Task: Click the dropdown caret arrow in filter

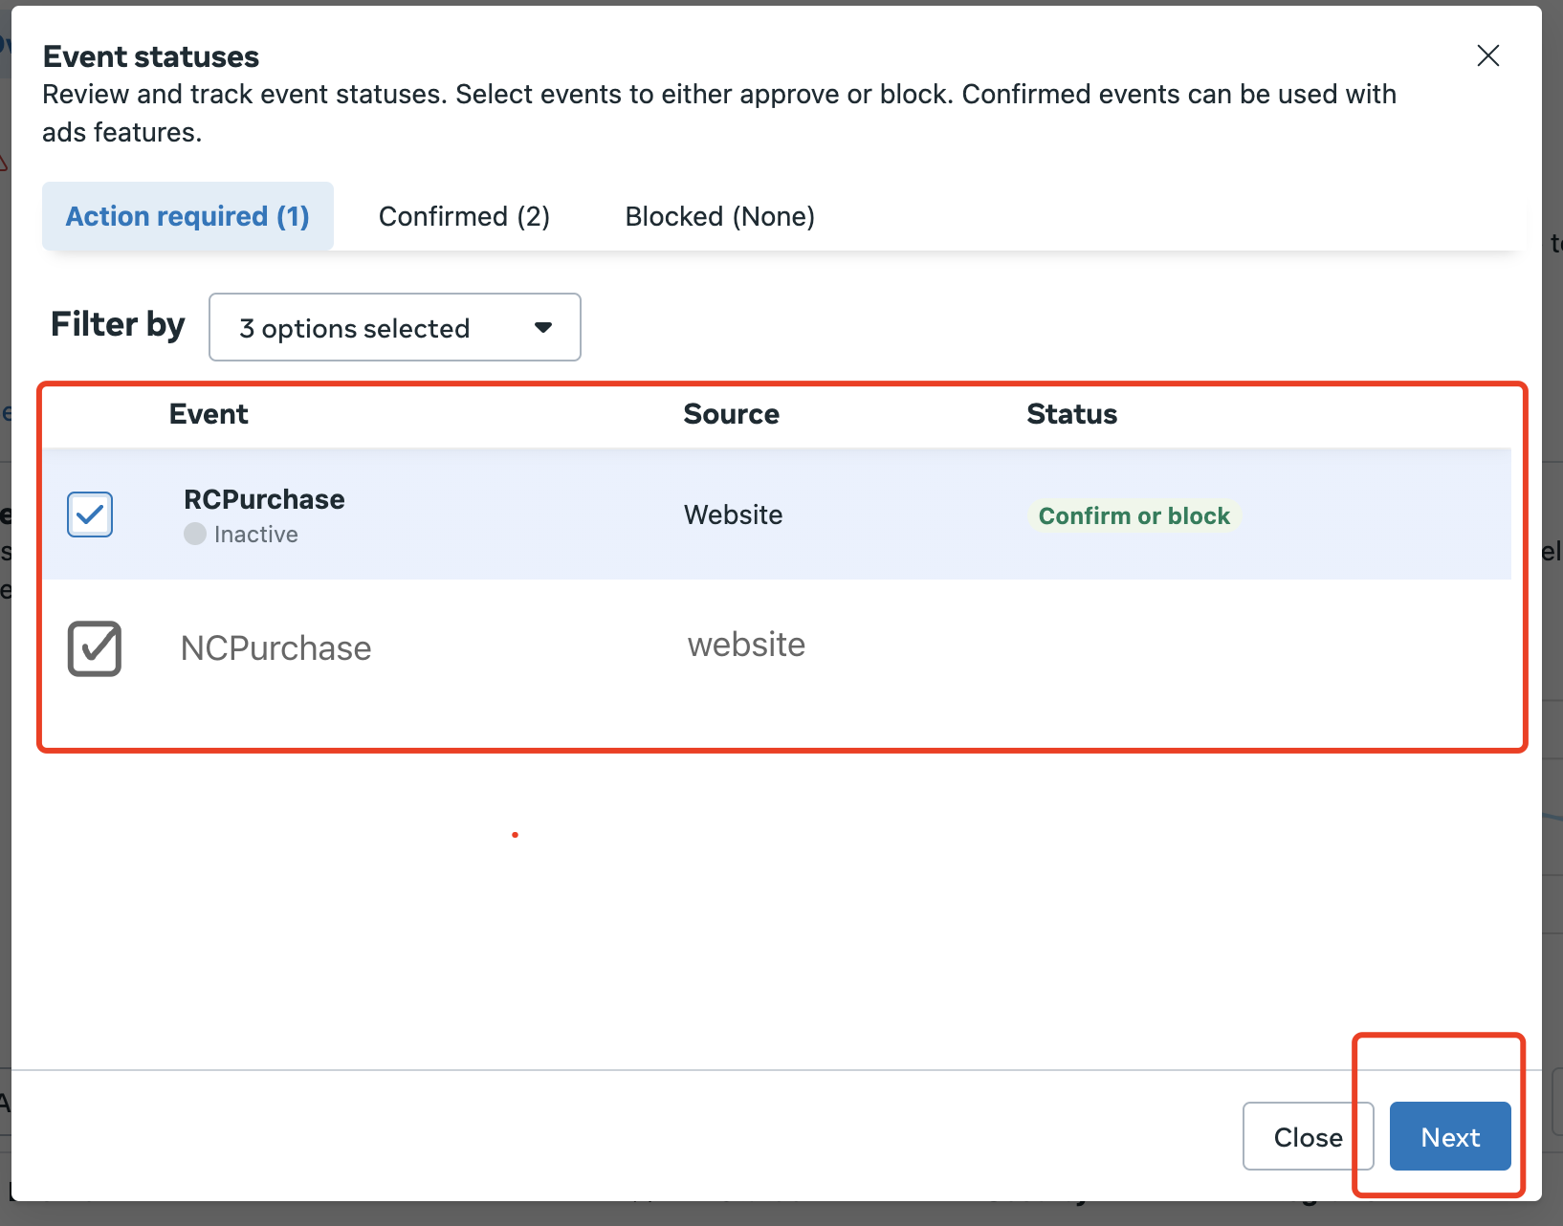Action: point(543,328)
